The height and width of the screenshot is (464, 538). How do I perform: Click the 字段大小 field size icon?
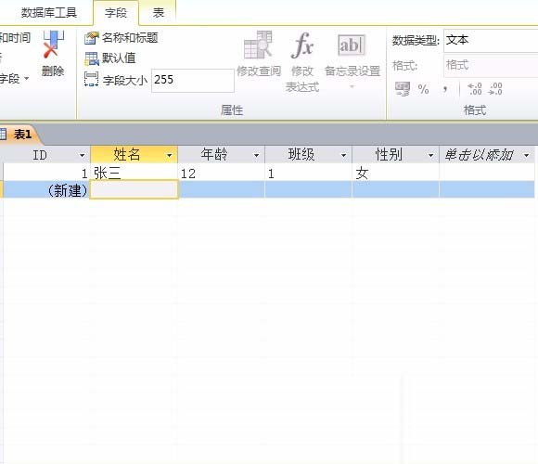tap(91, 80)
